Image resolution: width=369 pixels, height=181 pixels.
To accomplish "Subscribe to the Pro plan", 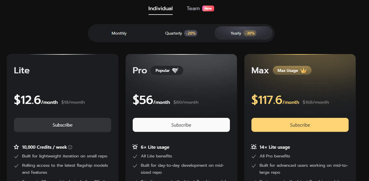I will (x=181, y=125).
